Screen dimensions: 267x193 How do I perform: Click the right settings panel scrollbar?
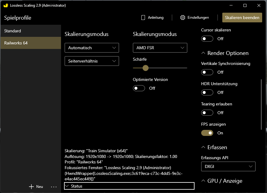point(261,105)
